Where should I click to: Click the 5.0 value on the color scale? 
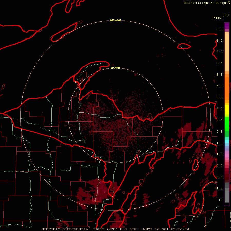click(x=219, y=97)
